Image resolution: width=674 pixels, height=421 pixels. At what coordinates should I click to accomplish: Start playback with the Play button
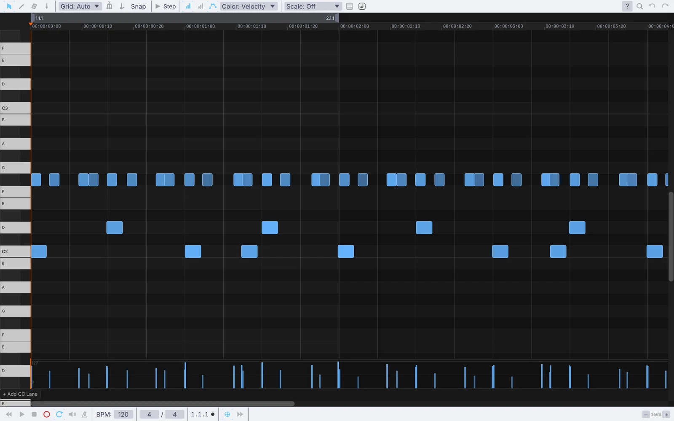tap(22, 414)
